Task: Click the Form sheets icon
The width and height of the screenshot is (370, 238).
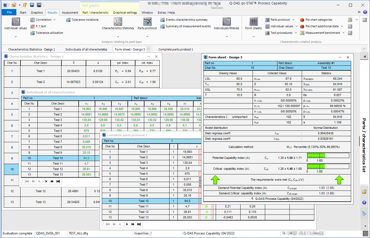Action: tap(254, 22)
